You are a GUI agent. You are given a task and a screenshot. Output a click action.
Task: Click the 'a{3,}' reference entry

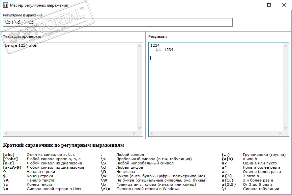click(227, 180)
